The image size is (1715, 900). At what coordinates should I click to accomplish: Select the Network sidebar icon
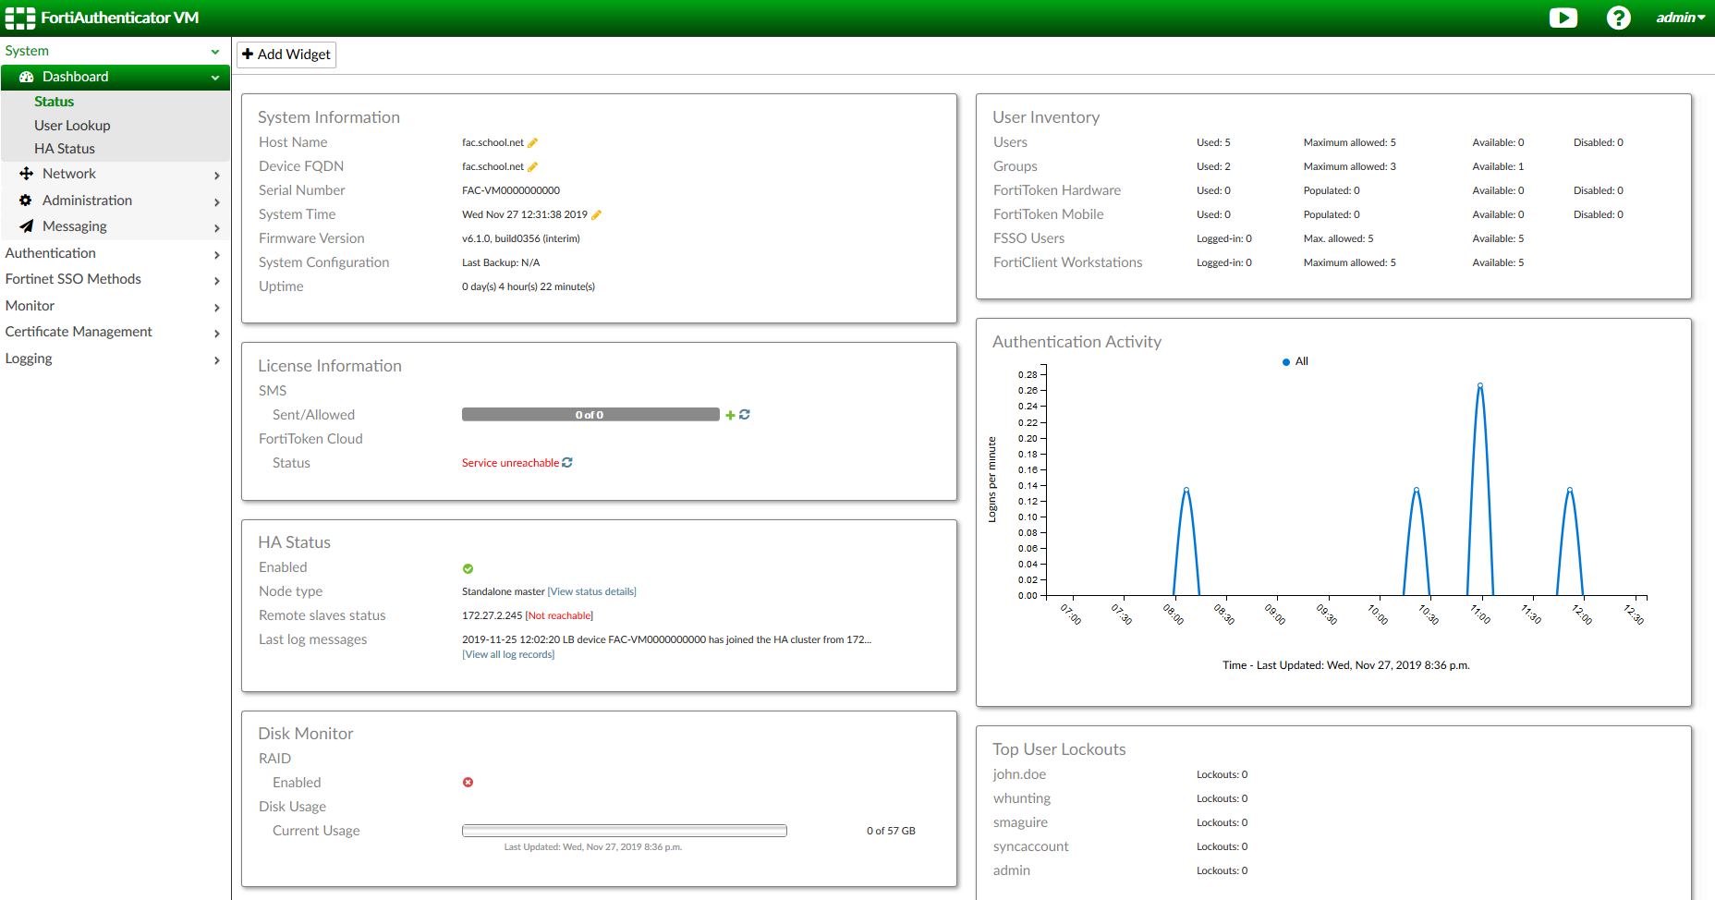click(25, 173)
